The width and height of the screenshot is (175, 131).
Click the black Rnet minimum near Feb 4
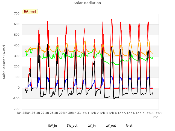click(114, 99)
